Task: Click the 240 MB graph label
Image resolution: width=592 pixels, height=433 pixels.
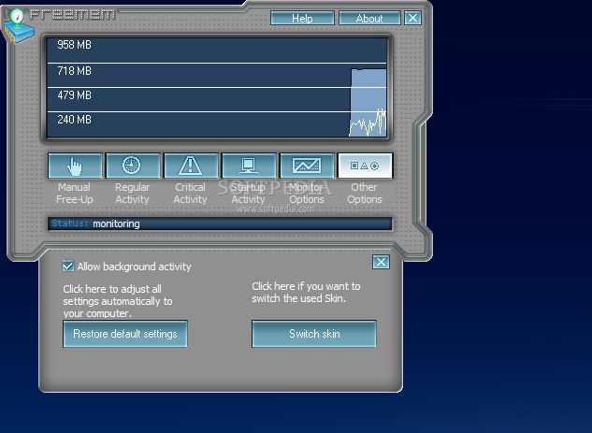Action: point(75,120)
